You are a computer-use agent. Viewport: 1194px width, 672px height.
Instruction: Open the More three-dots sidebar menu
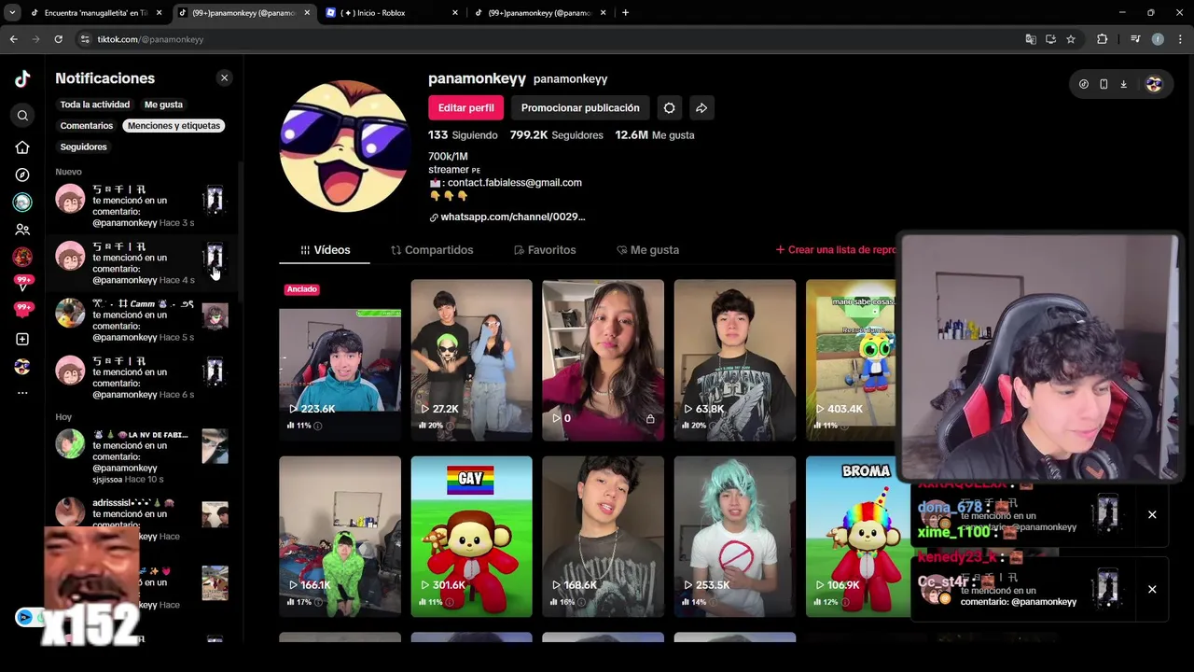pyautogui.click(x=22, y=393)
